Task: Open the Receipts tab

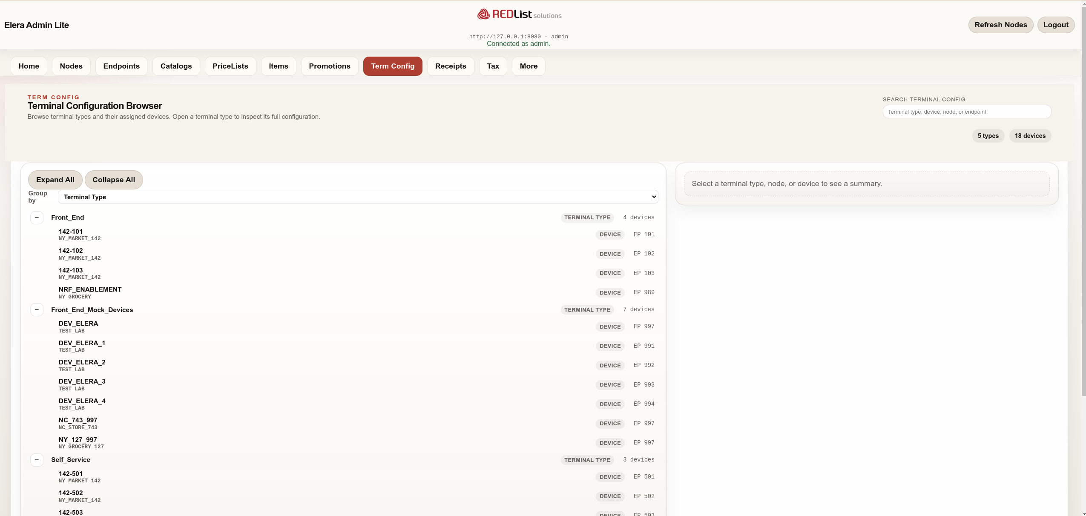Action: coord(451,66)
